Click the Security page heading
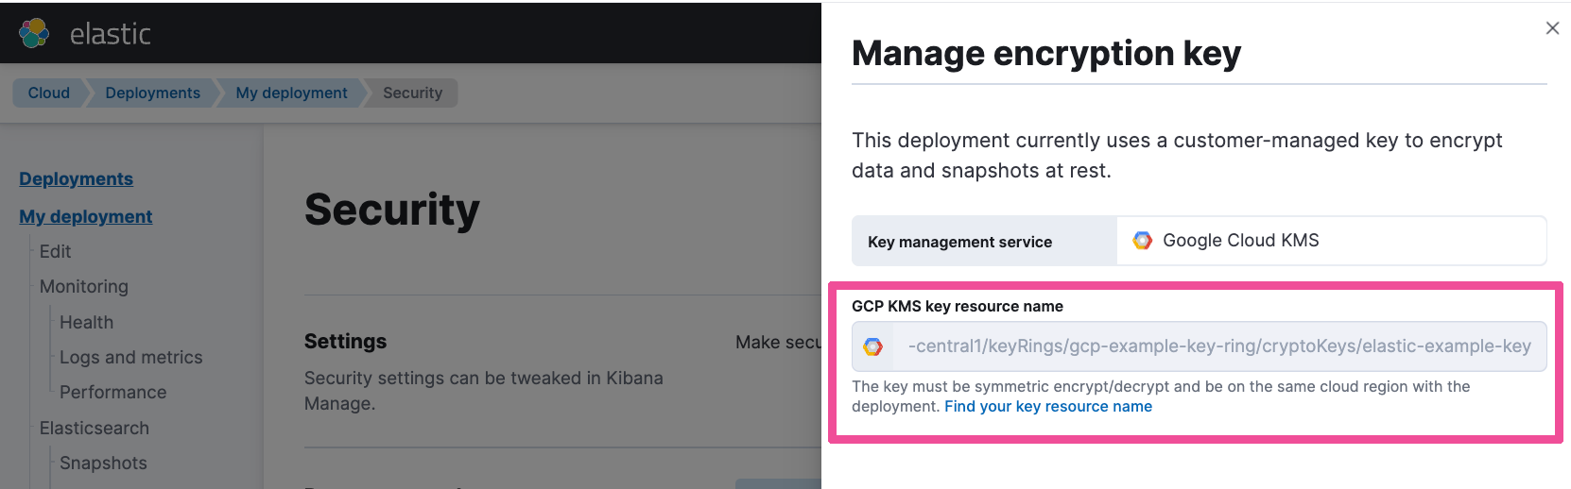1571x489 pixels. click(392, 210)
